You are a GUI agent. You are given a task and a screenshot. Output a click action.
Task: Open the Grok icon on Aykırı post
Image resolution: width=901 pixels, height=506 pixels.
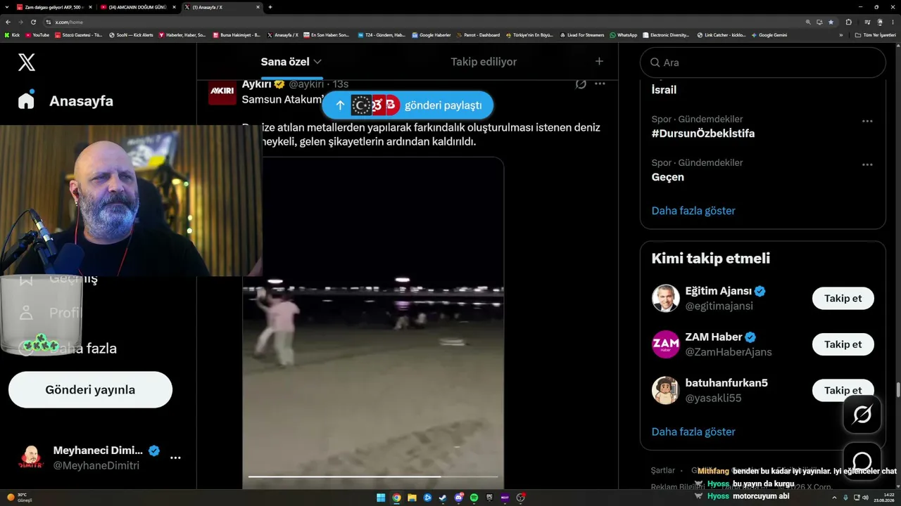coord(581,84)
